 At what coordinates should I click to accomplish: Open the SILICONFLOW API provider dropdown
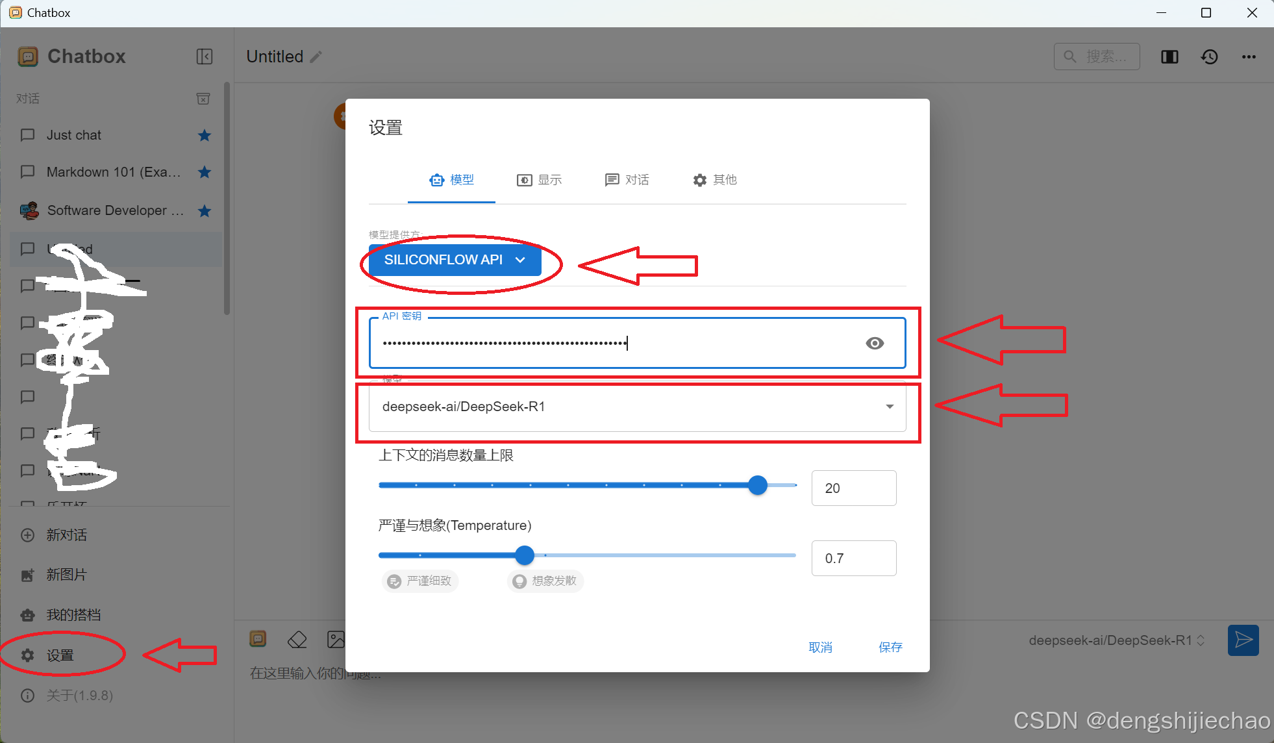(x=455, y=260)
